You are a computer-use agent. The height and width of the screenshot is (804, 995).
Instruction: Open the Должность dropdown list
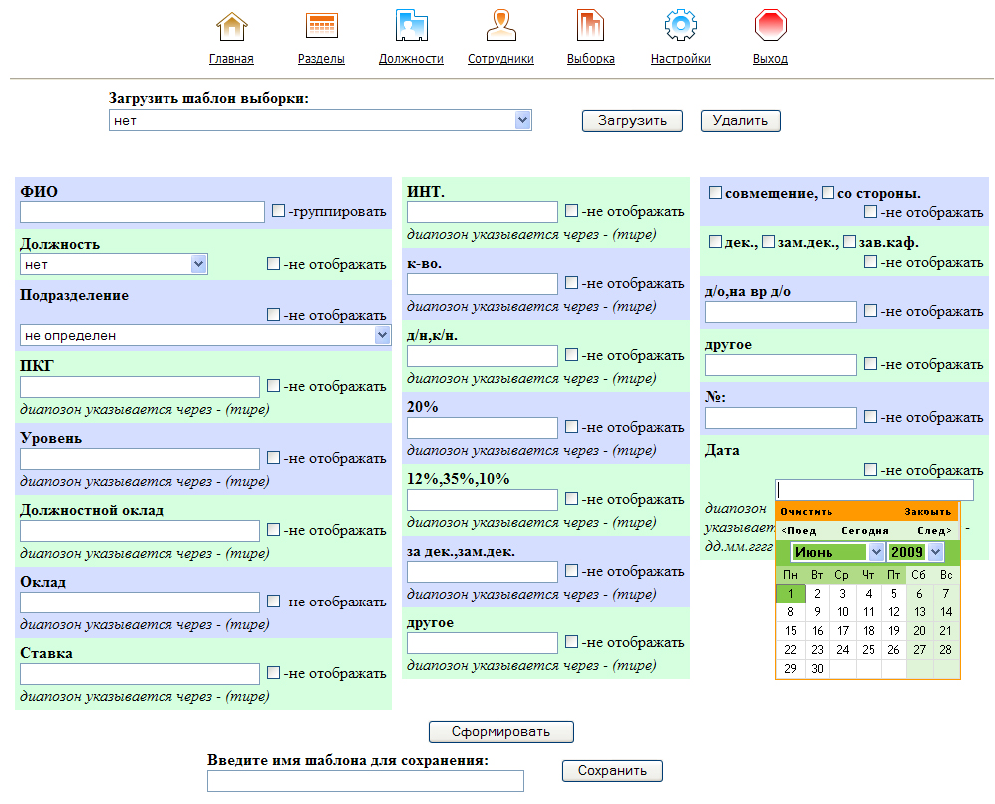[x=198, y=264]
